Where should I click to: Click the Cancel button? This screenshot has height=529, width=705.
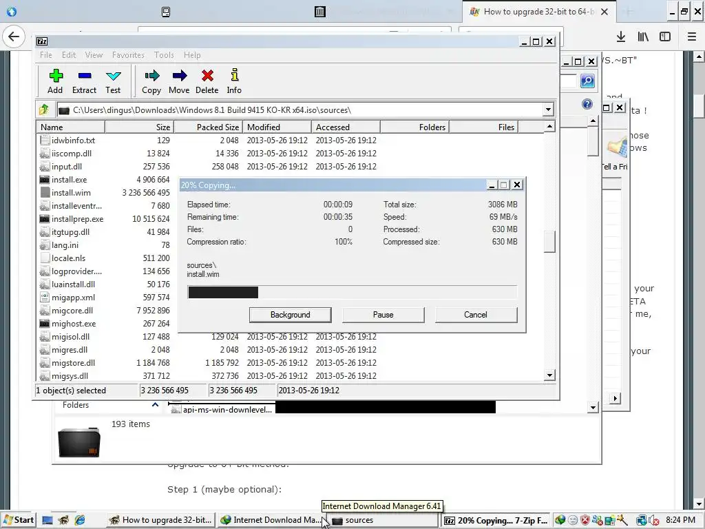tap(476, 314)
